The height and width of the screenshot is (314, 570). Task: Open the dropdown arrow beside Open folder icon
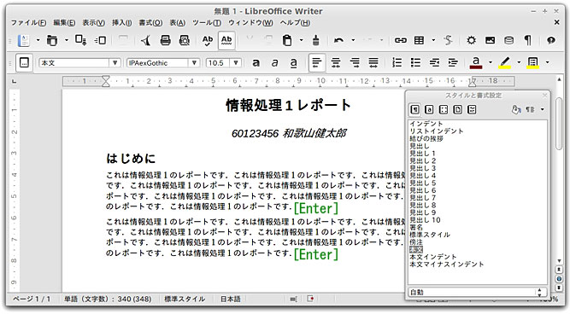click(67, 40)
